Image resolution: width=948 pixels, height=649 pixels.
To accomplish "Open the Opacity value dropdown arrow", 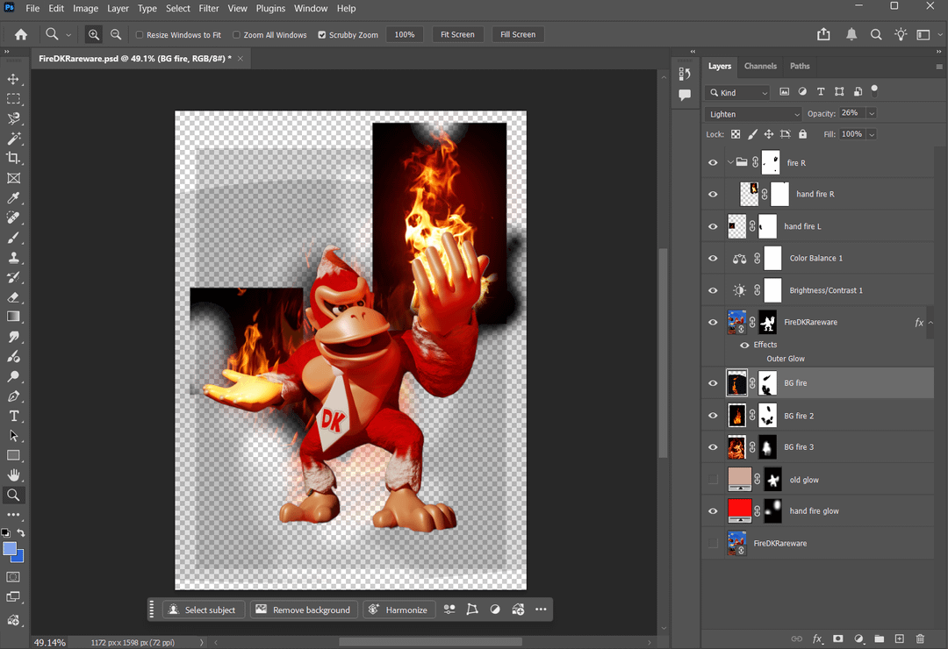I will pyautogui.click(x=872, y=114).
